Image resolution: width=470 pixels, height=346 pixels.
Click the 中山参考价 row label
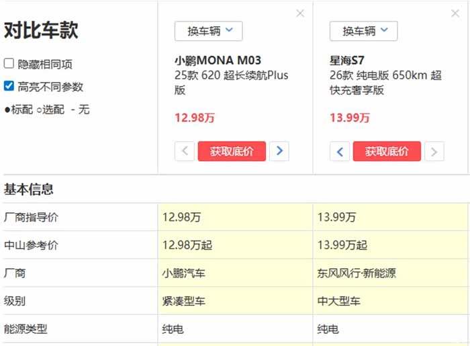point(31,245)
